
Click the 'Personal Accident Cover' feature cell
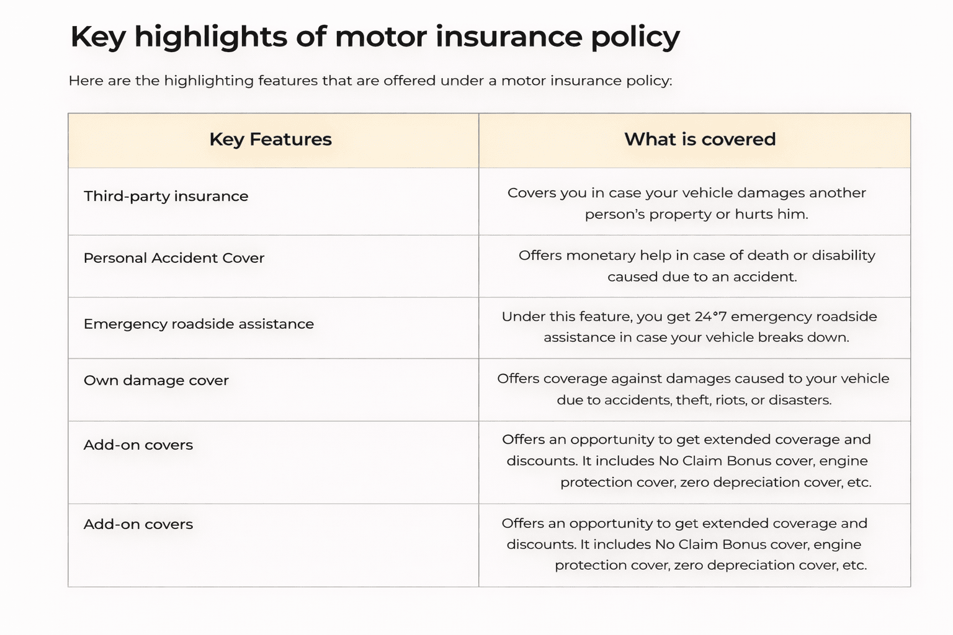(174, 258)
